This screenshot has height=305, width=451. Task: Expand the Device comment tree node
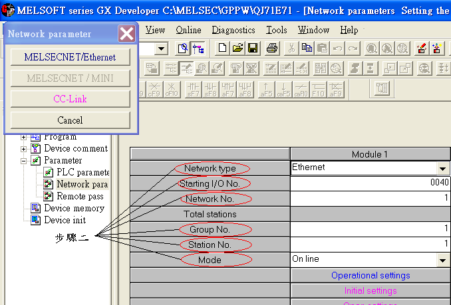(x=23, y=149)
